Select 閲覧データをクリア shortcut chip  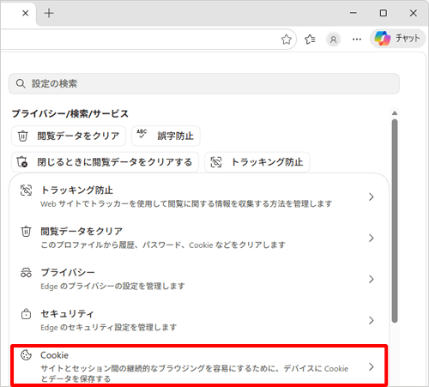pos(69,136)
